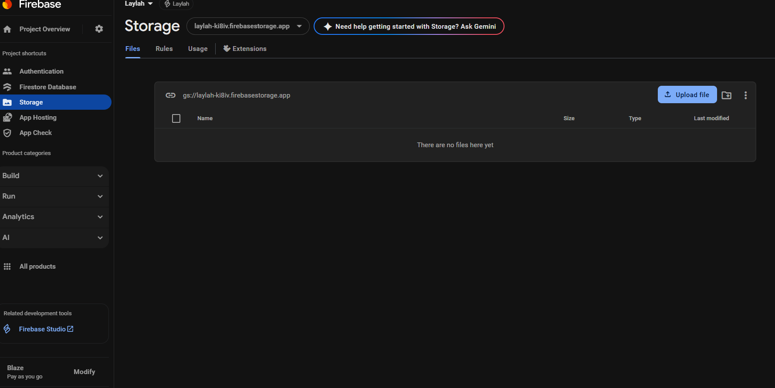
Task: Expand the Analytics category
Action: 54,217
